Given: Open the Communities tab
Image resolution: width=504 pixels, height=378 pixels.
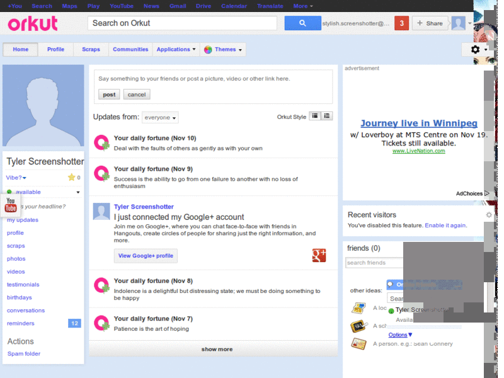Looking at the screenshot, I should coord(130,49).
